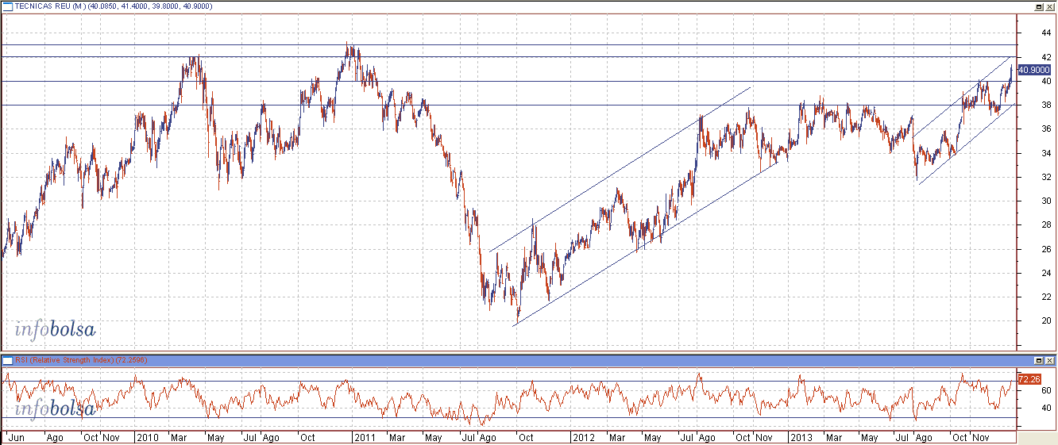
Task: Close the TECNICAS REU price panel
Action: coord(1049,6)
